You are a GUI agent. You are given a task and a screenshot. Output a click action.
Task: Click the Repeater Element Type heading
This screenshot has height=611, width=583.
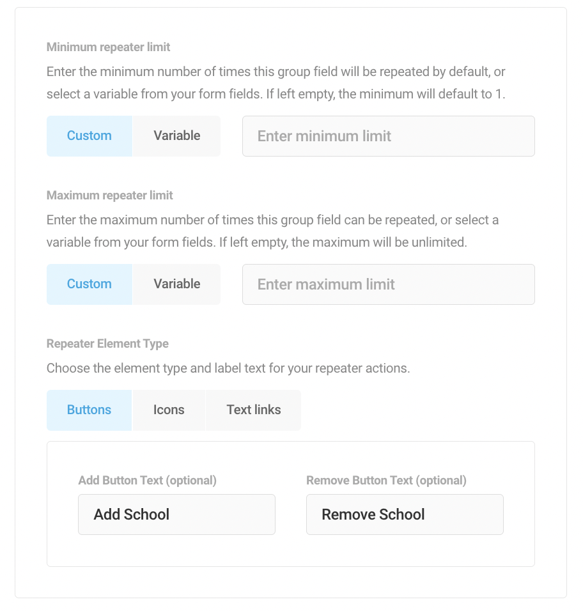coord(107,344)
